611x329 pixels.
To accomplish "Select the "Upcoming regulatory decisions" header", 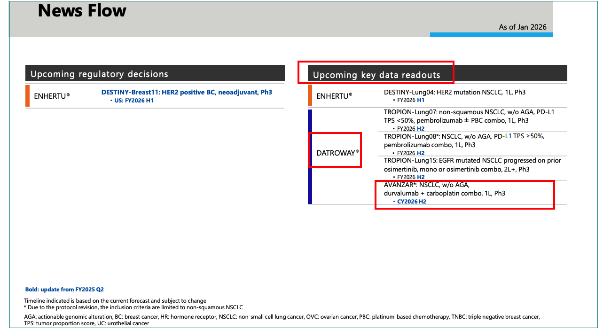I will 99,74.
